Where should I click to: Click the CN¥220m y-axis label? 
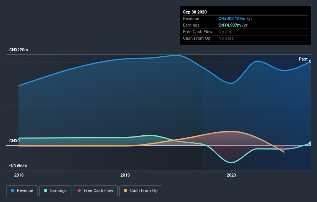[x=19, y=50]
